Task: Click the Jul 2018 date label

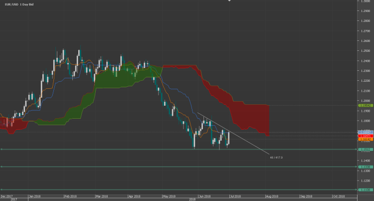Action: click(236, 197)
